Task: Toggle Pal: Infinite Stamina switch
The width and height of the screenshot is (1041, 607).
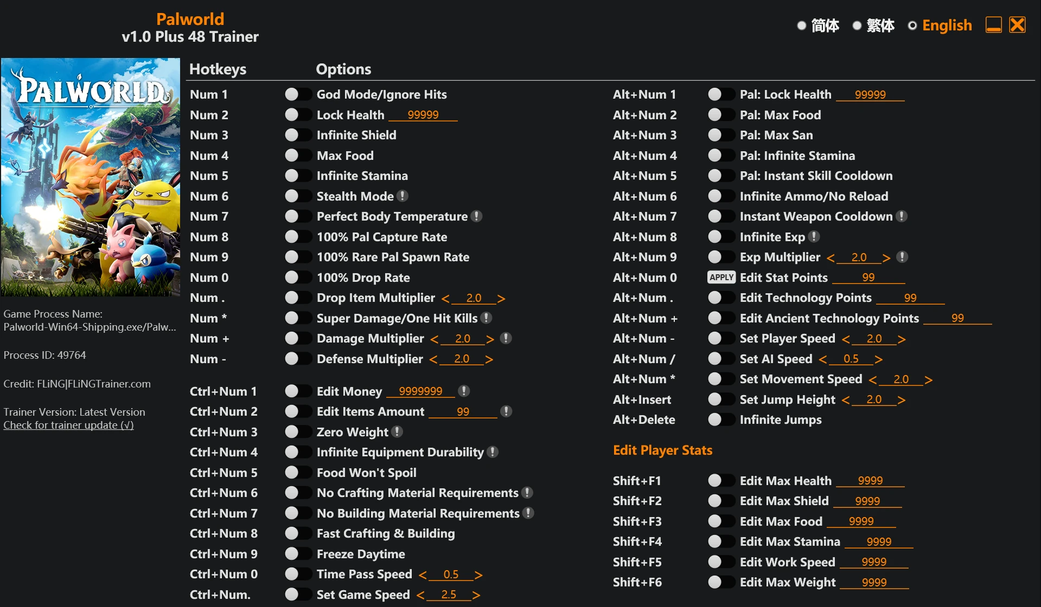Action: (x=721, y=156)
